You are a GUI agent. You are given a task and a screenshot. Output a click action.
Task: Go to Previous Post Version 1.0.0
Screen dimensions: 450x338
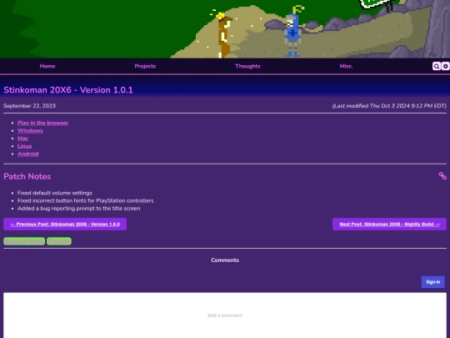[x=65, y=224]
